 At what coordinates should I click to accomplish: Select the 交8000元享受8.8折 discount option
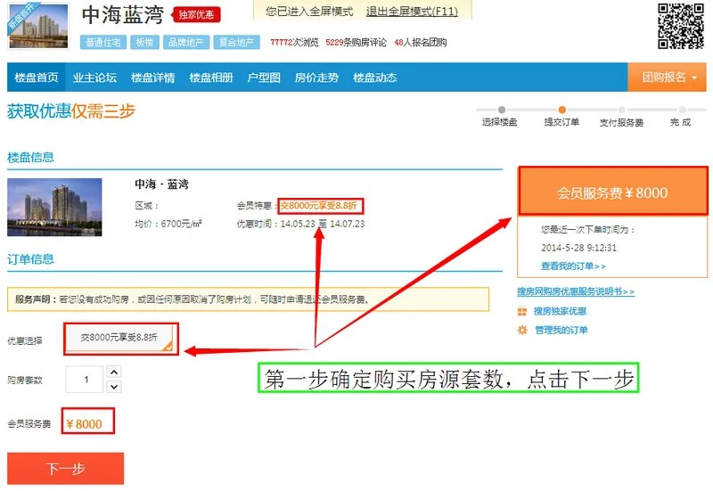tap(120, 338)
